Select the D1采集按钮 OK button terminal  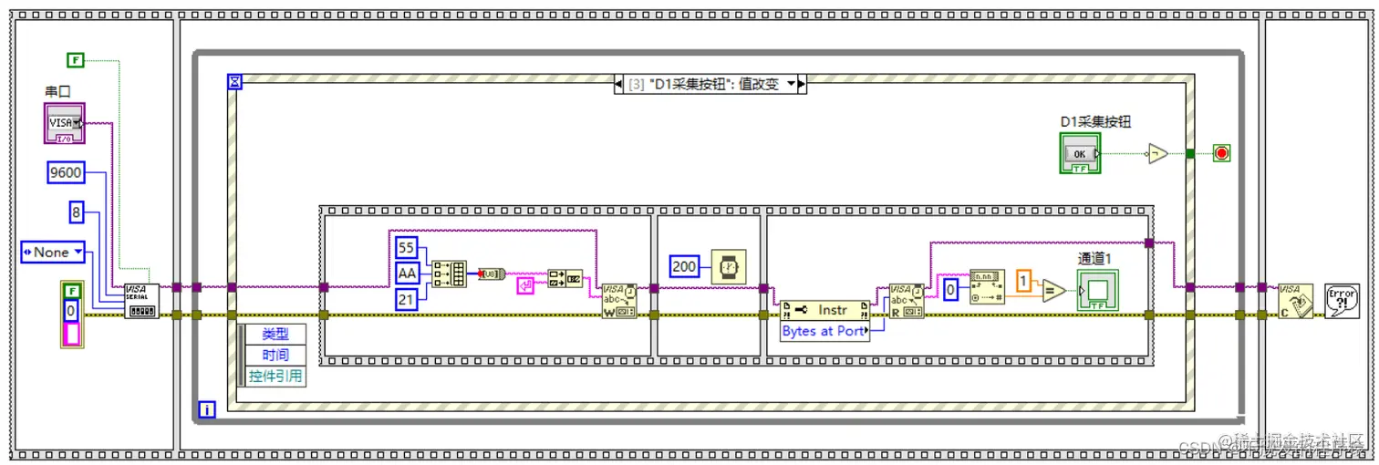click(1080, 153)
